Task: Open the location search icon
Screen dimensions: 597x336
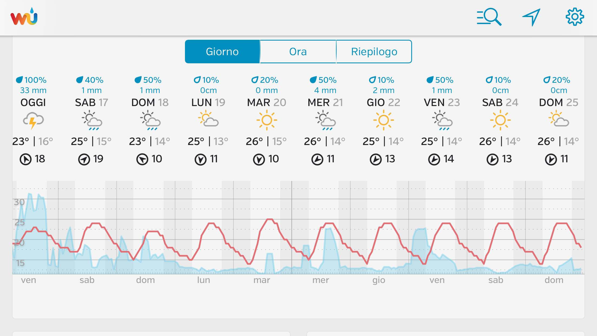Action: (x=489, y=17)
